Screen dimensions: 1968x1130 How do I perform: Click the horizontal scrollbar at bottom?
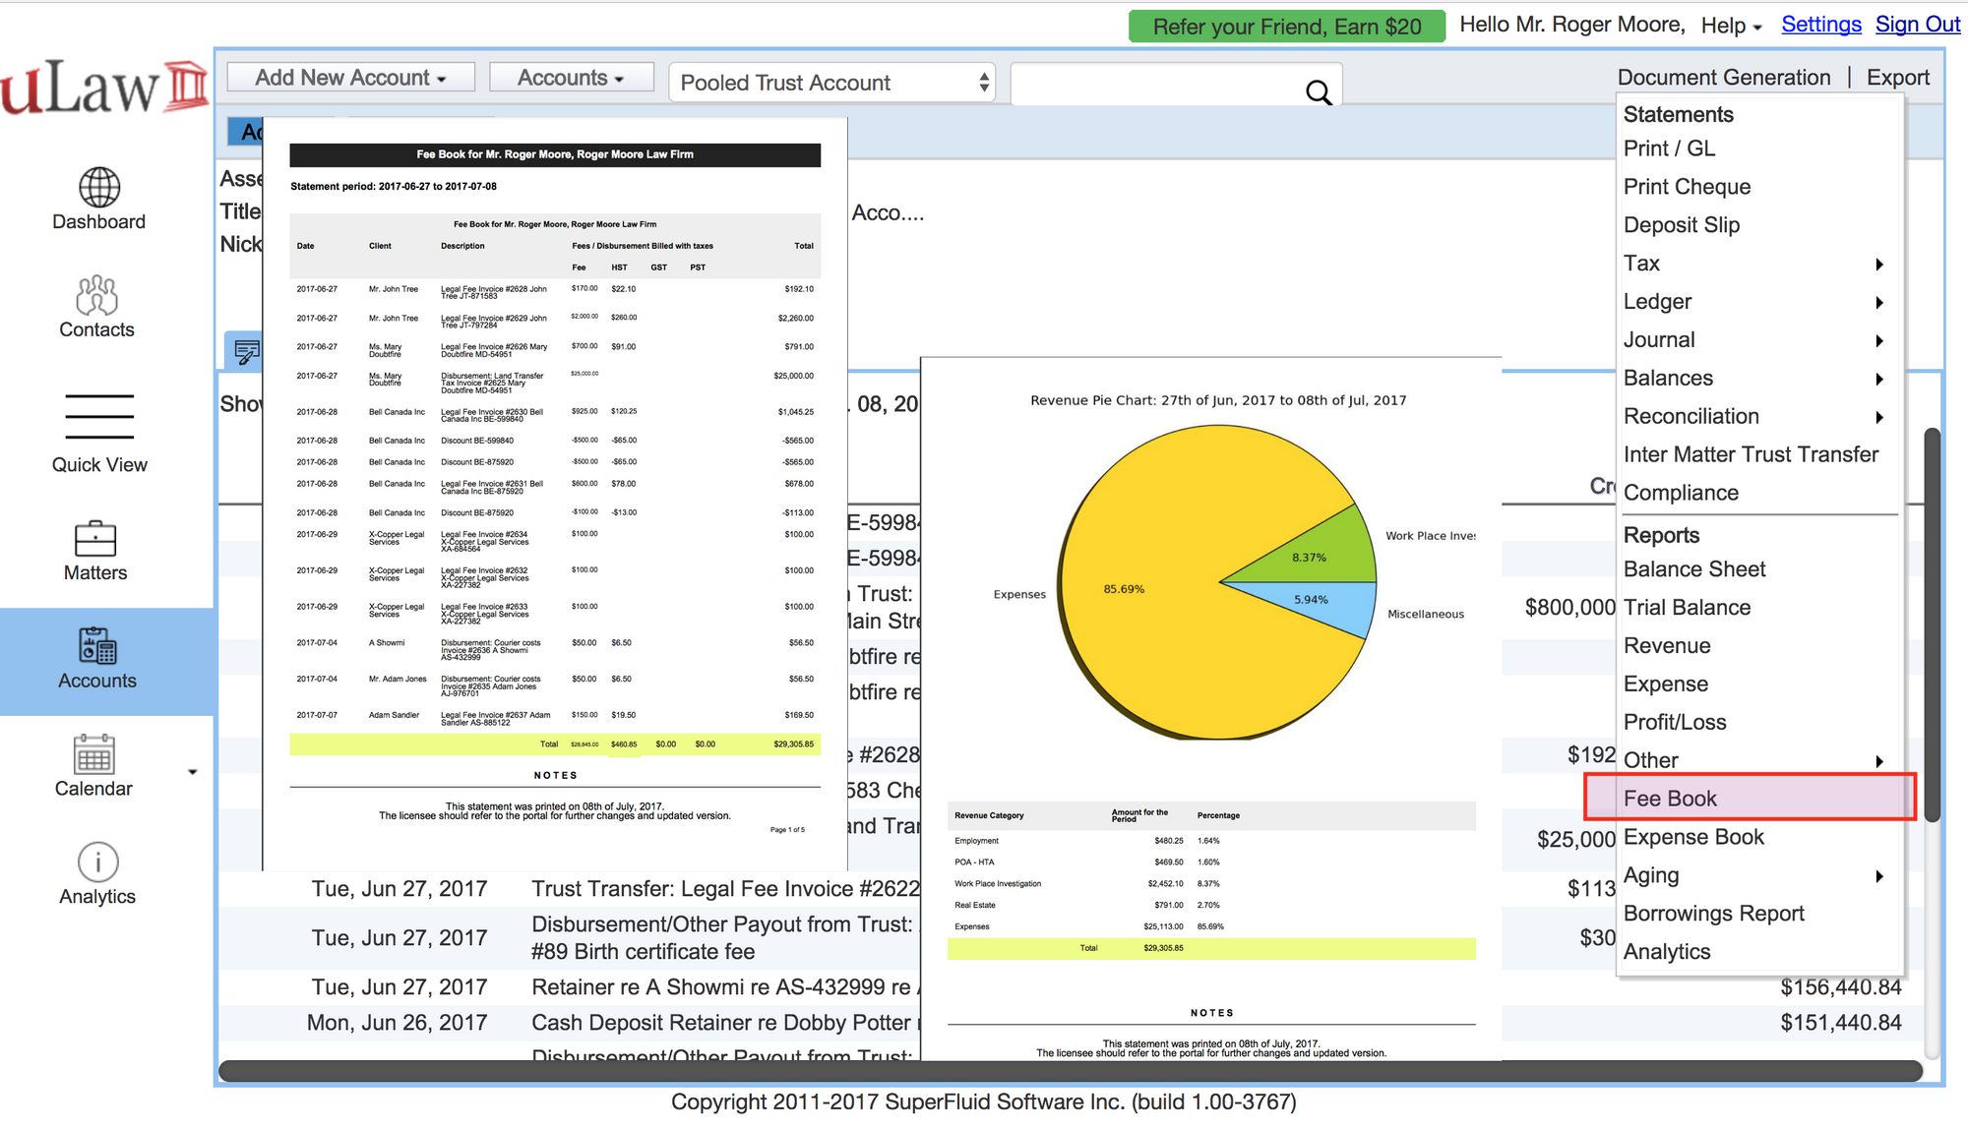[1070, 1070]
